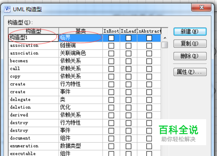Check IsLeaf for the derived row

(x=128, y=115)
